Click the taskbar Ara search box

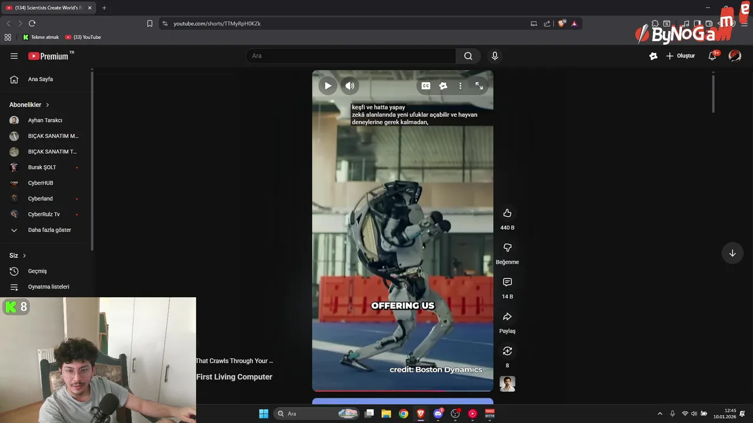click(316, 414)
